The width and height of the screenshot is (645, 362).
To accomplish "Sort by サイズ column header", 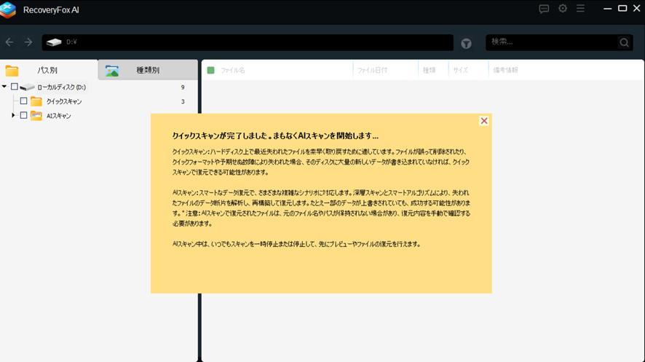I will (460, 71).
